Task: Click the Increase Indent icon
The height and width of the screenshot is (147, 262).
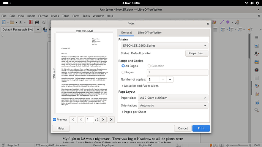Action: point(250,30)
